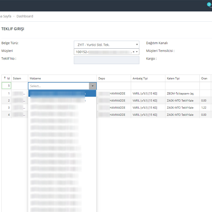Viewport: 212px width, 212px height.
Task: Clear the selected Müşteri value
Action: click(x=134, y=52)
